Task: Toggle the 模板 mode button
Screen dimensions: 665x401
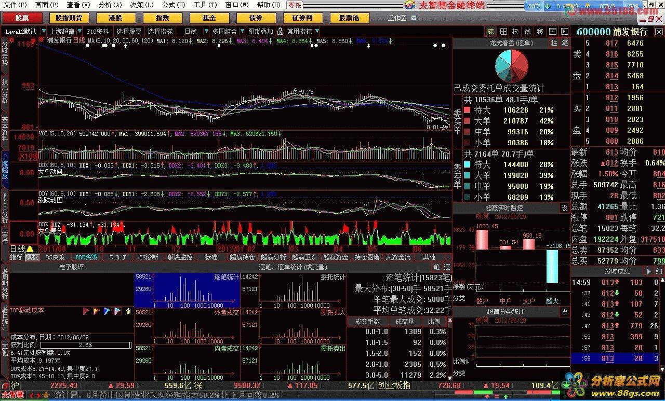Action: (x=32, y=257)
